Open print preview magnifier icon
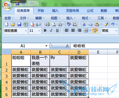 coord(54,24)
